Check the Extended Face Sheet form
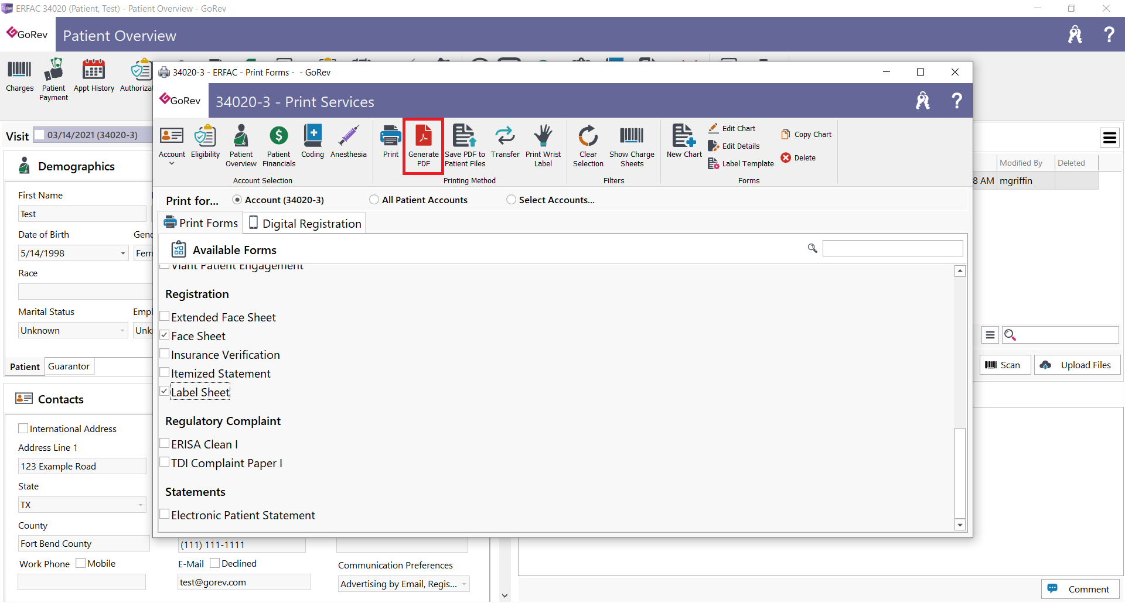 pyautogui.click(x=165, y=316)
